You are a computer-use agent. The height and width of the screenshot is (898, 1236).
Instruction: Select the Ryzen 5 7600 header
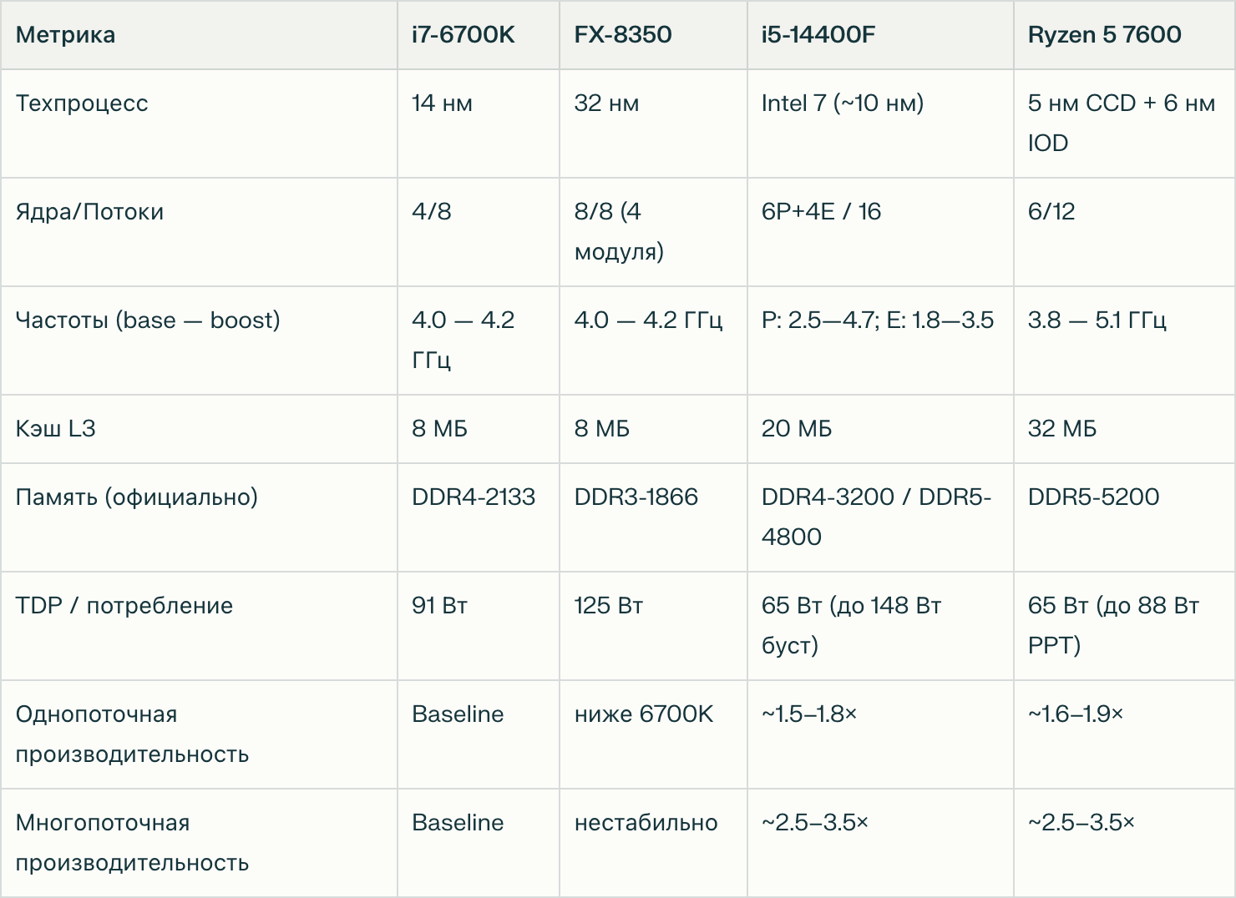tap(1104, 35)
